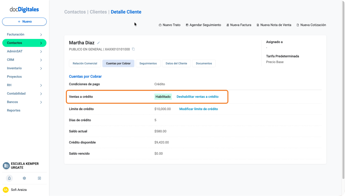Screen dimensions: 345x196
Task: Click the Precio Base tariff value
Action: point(275,62)
